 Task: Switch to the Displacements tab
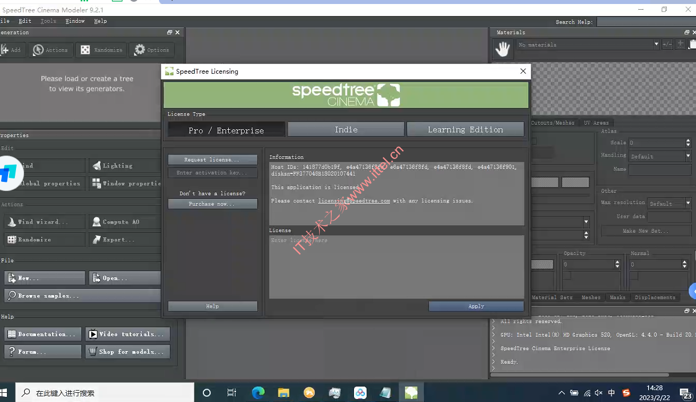(655, 297)
